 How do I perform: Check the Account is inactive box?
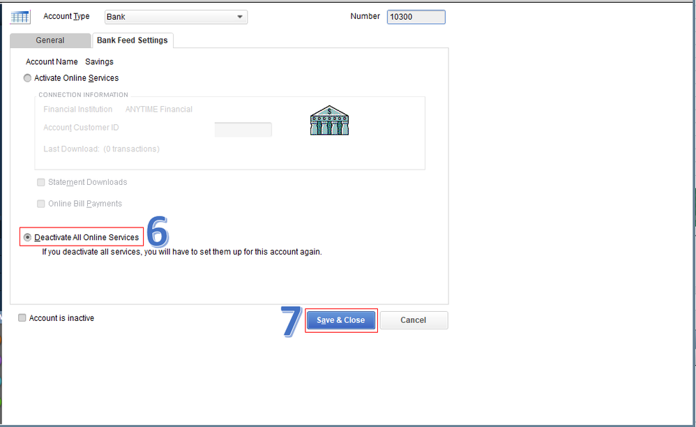[22, 318]
